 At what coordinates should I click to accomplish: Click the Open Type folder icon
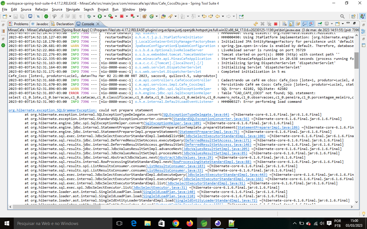coord(163,16)
